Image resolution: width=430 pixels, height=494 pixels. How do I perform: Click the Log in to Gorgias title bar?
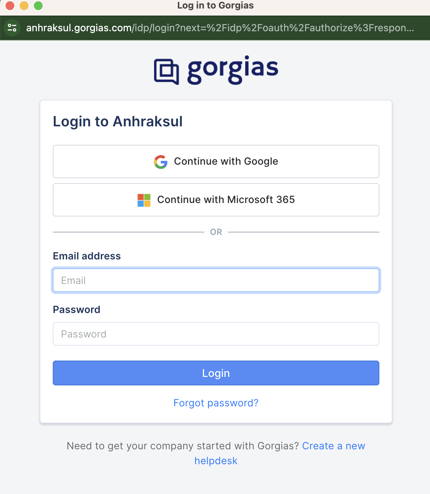pyautogui.click(x=215, y=6)
